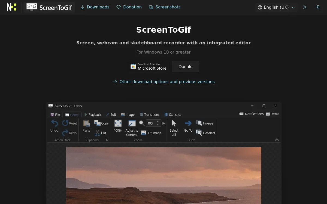Select the Home ribbon tab
This screenshot has width=327, height=204.
pyautogui.click(x=72, y=115)
